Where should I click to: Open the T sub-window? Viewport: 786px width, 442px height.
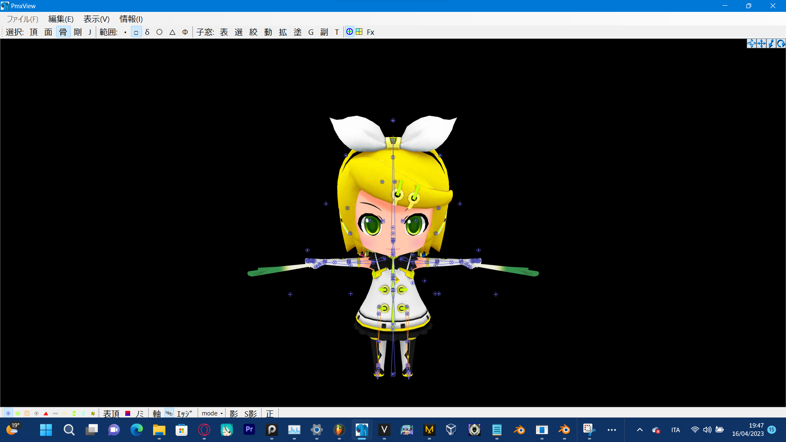[x=337, y=32]
